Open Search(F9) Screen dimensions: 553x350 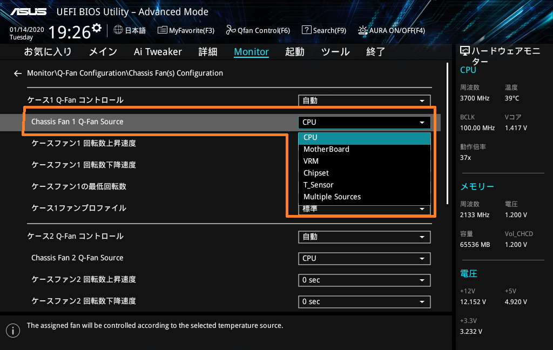point(324,30)
